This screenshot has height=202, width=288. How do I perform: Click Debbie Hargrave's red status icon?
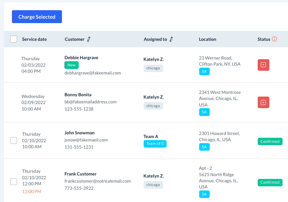coord(263,65)
